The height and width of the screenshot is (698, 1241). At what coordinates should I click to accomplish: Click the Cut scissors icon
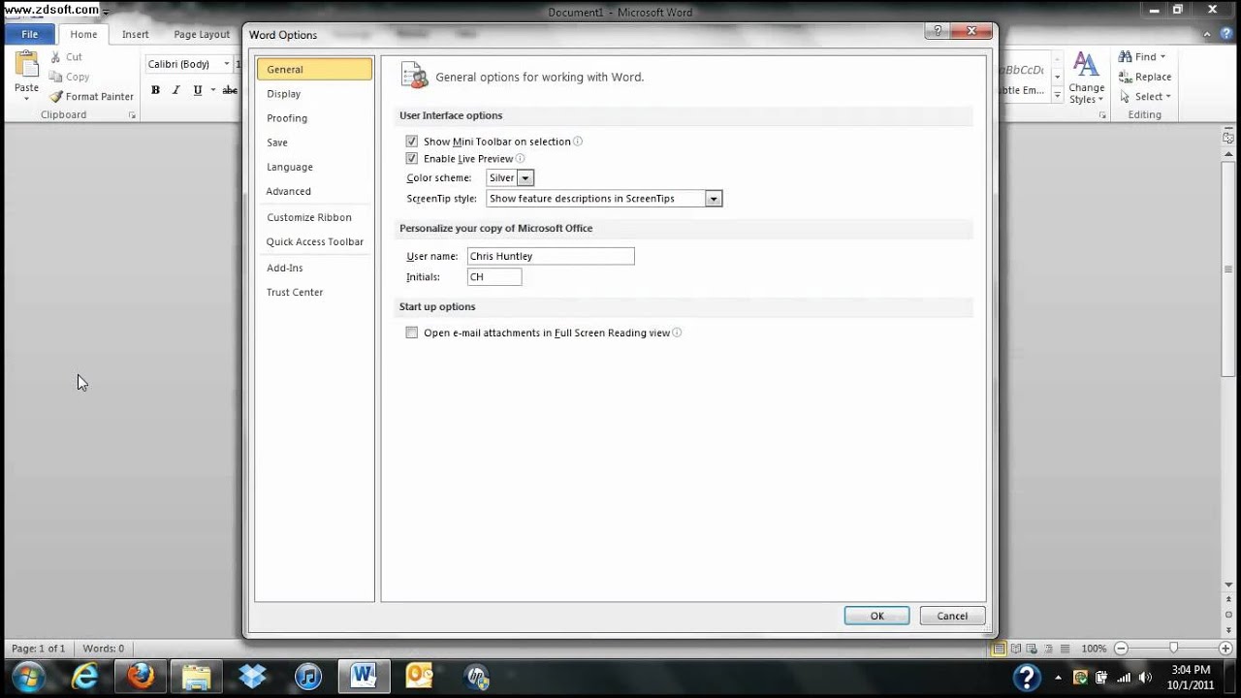coord(55,57)
